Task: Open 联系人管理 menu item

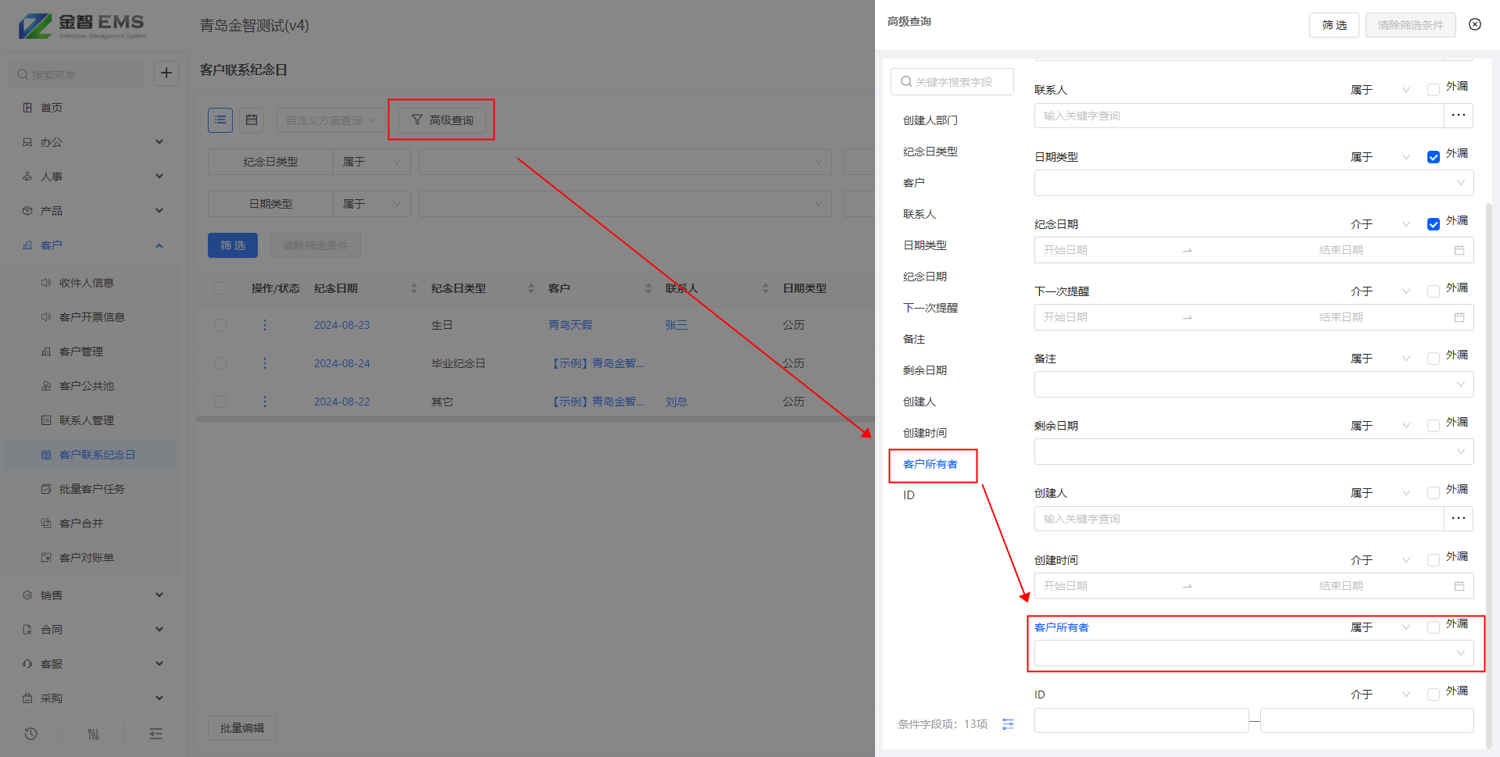Action: pos(87,420)
